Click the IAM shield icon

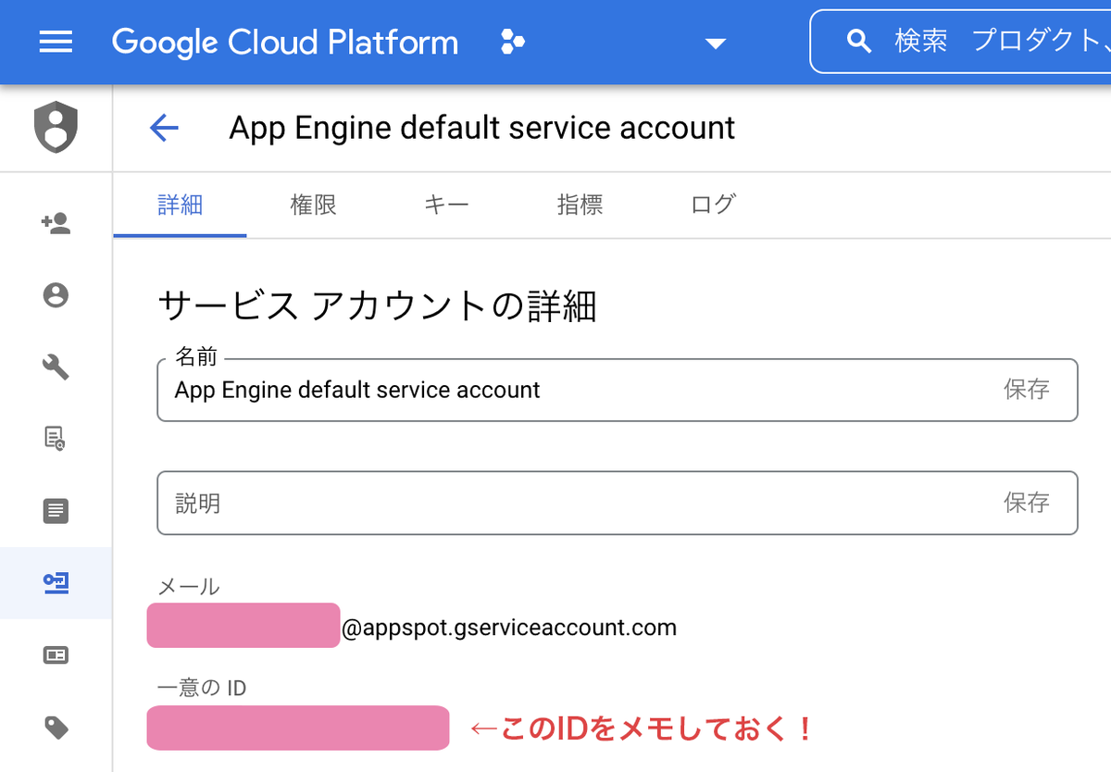tap(56, 128)
